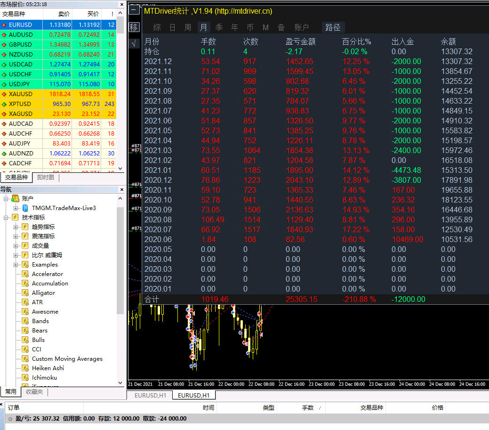Expand the Examples folder node

[16, 265]
